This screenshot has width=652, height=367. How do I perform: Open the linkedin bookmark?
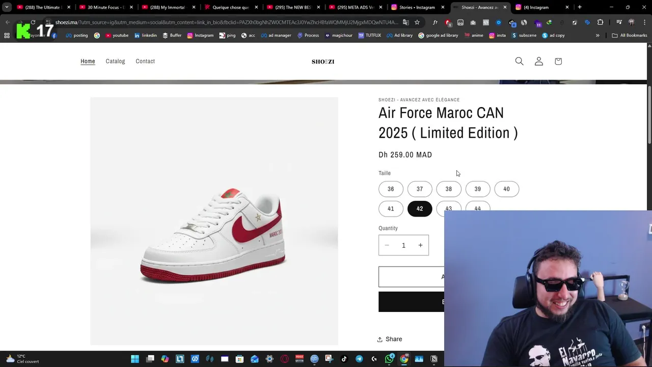(146, 35)
